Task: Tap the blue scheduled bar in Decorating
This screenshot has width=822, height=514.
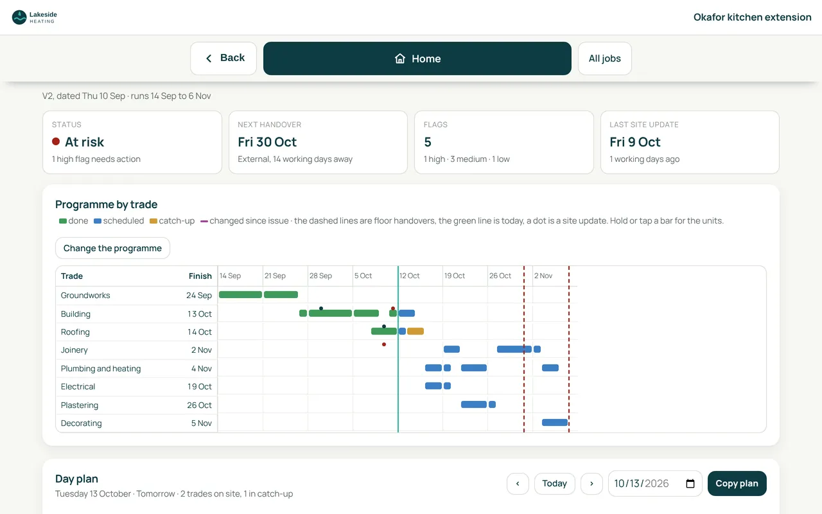Action: pyautogui.click(x=555, y=423)
